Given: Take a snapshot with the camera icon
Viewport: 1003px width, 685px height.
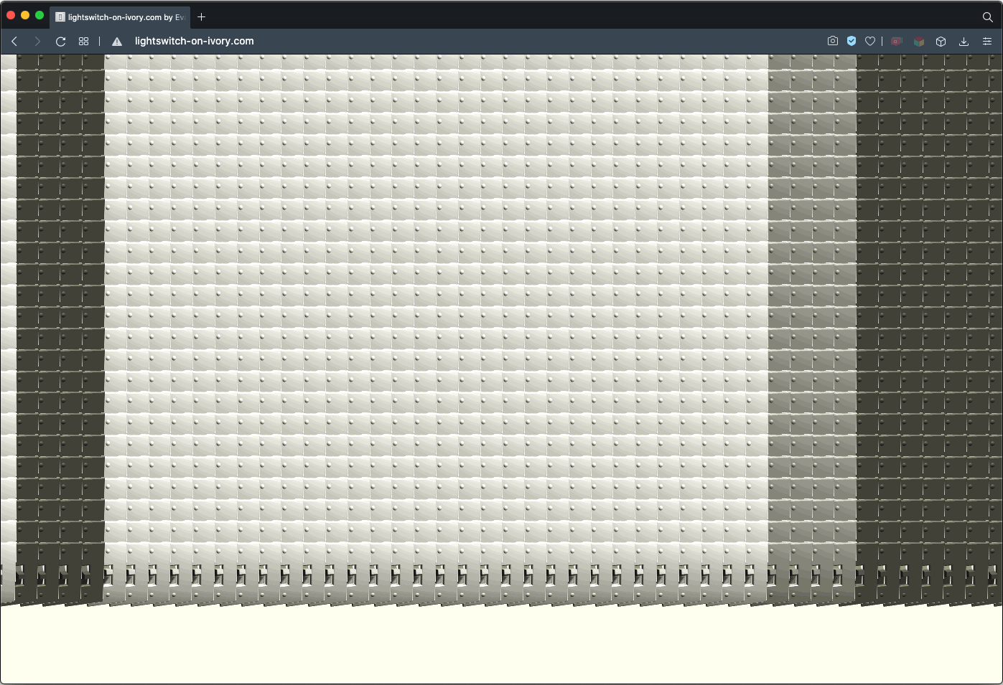Looking at the screenshot, I should click(833, 41).
